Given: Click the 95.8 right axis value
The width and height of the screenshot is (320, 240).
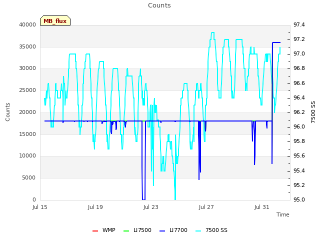Looking at the screenshot, I should [299, 141].
